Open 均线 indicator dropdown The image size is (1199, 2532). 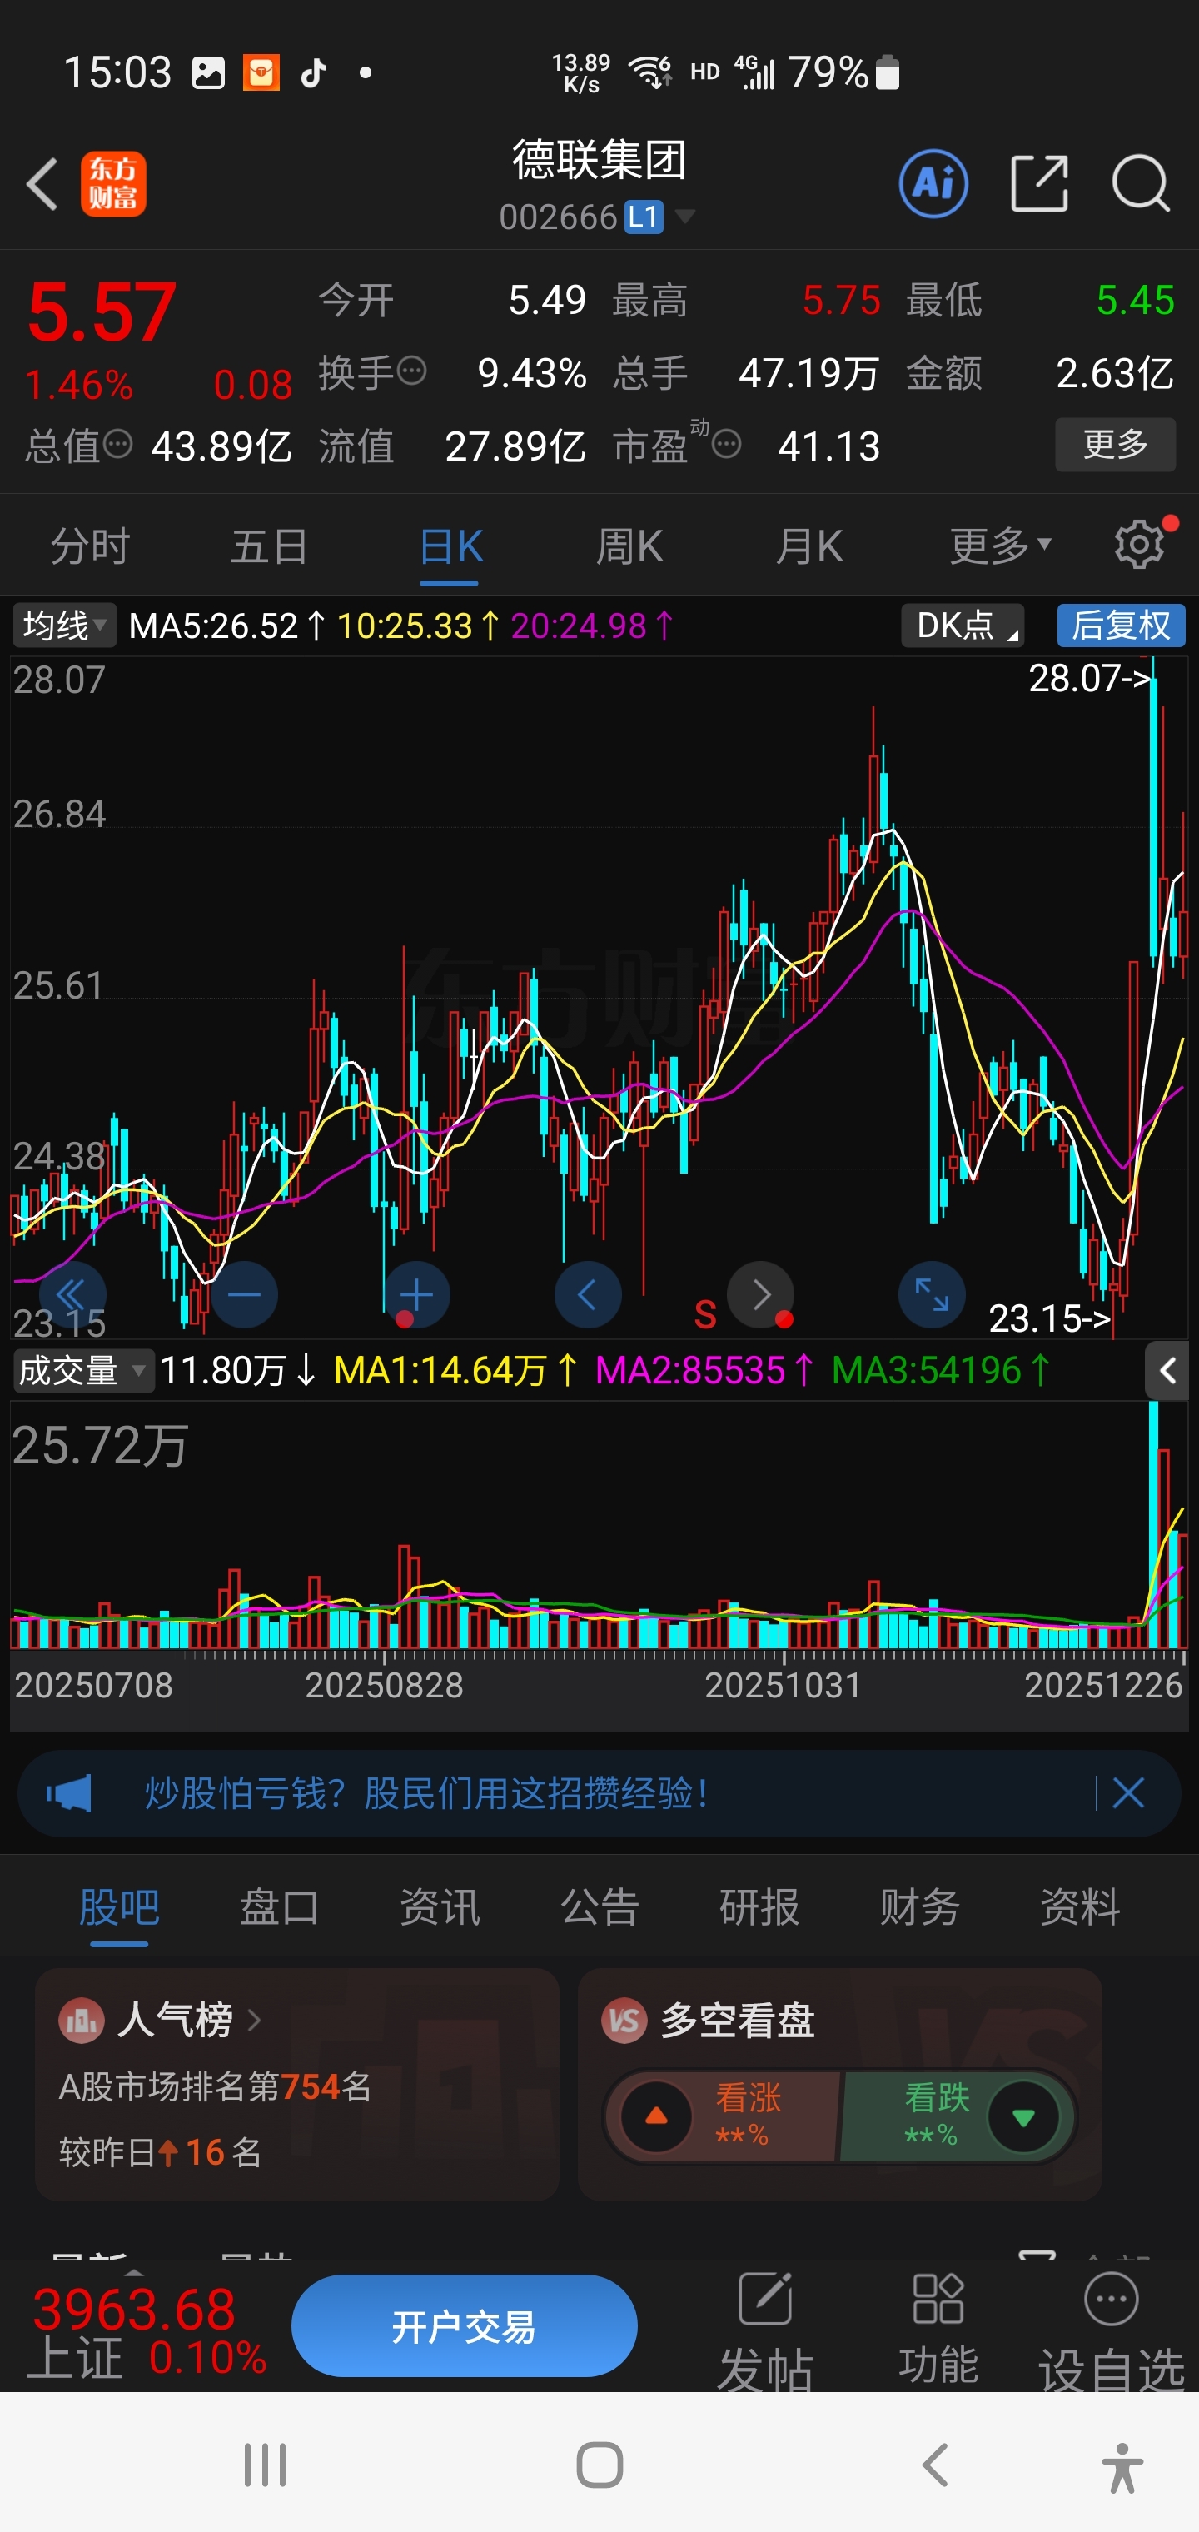(64, 626)
